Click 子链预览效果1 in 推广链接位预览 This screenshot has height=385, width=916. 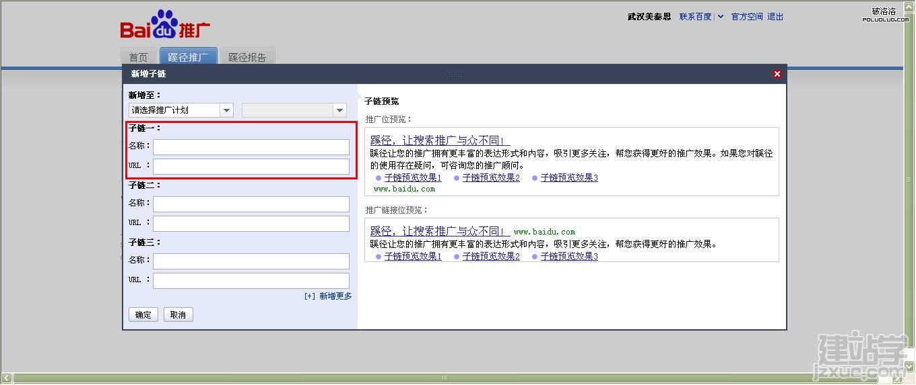coord(413,257)
